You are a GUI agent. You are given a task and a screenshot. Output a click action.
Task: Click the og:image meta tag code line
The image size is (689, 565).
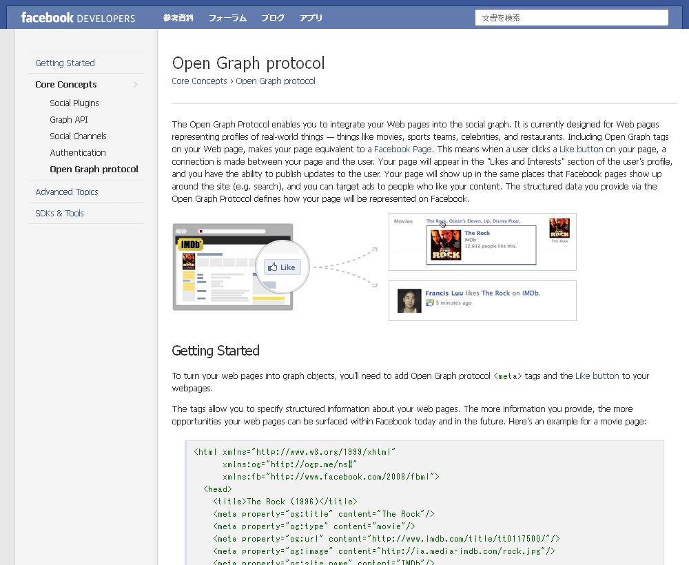384,551
